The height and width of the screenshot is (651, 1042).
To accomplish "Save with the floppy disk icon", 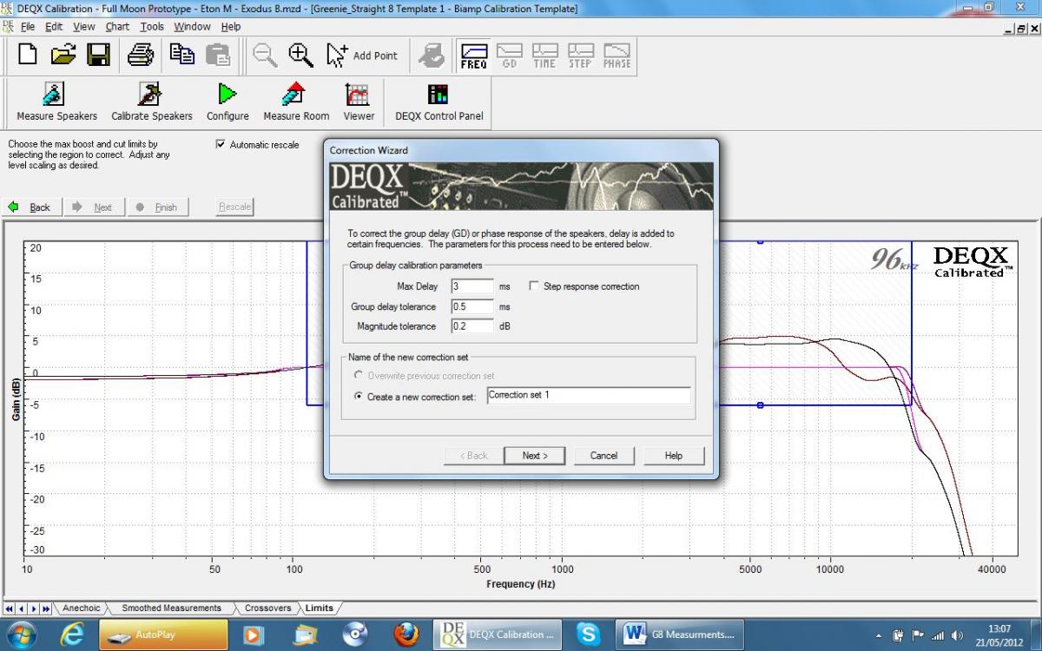I will 98,56.
